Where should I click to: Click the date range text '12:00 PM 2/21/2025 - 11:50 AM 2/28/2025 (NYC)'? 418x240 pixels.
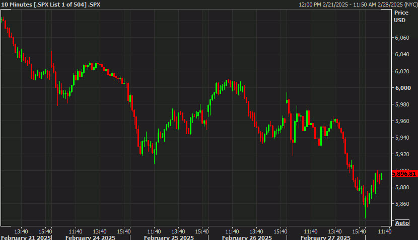tap(358, 5)
